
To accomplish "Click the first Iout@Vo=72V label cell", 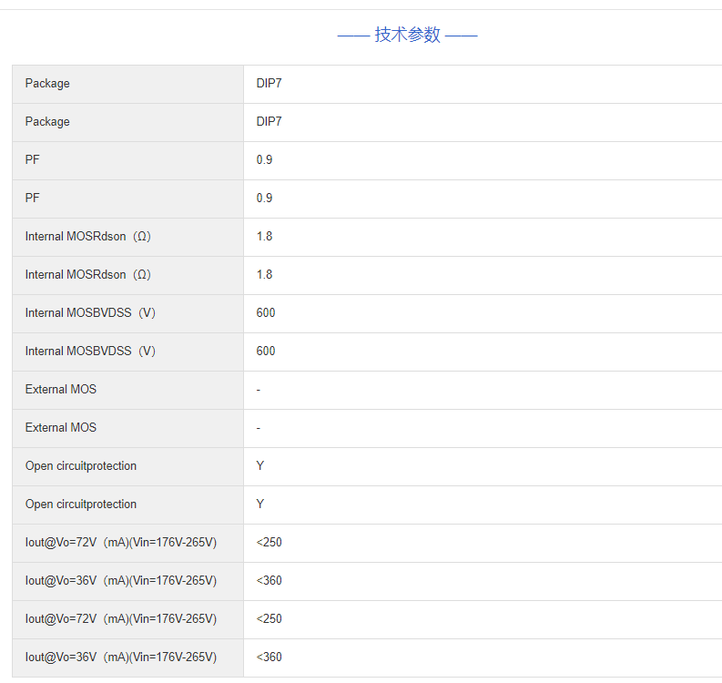I will pos(120,543).
